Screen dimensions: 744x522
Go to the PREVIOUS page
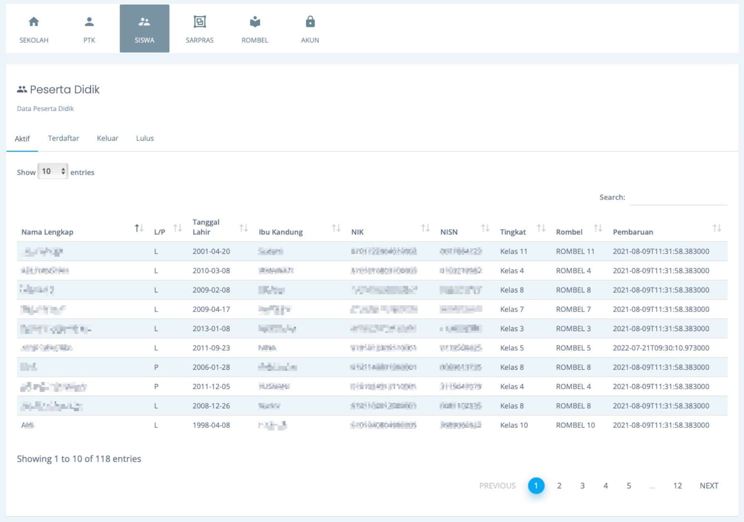[x=497, y=485]
